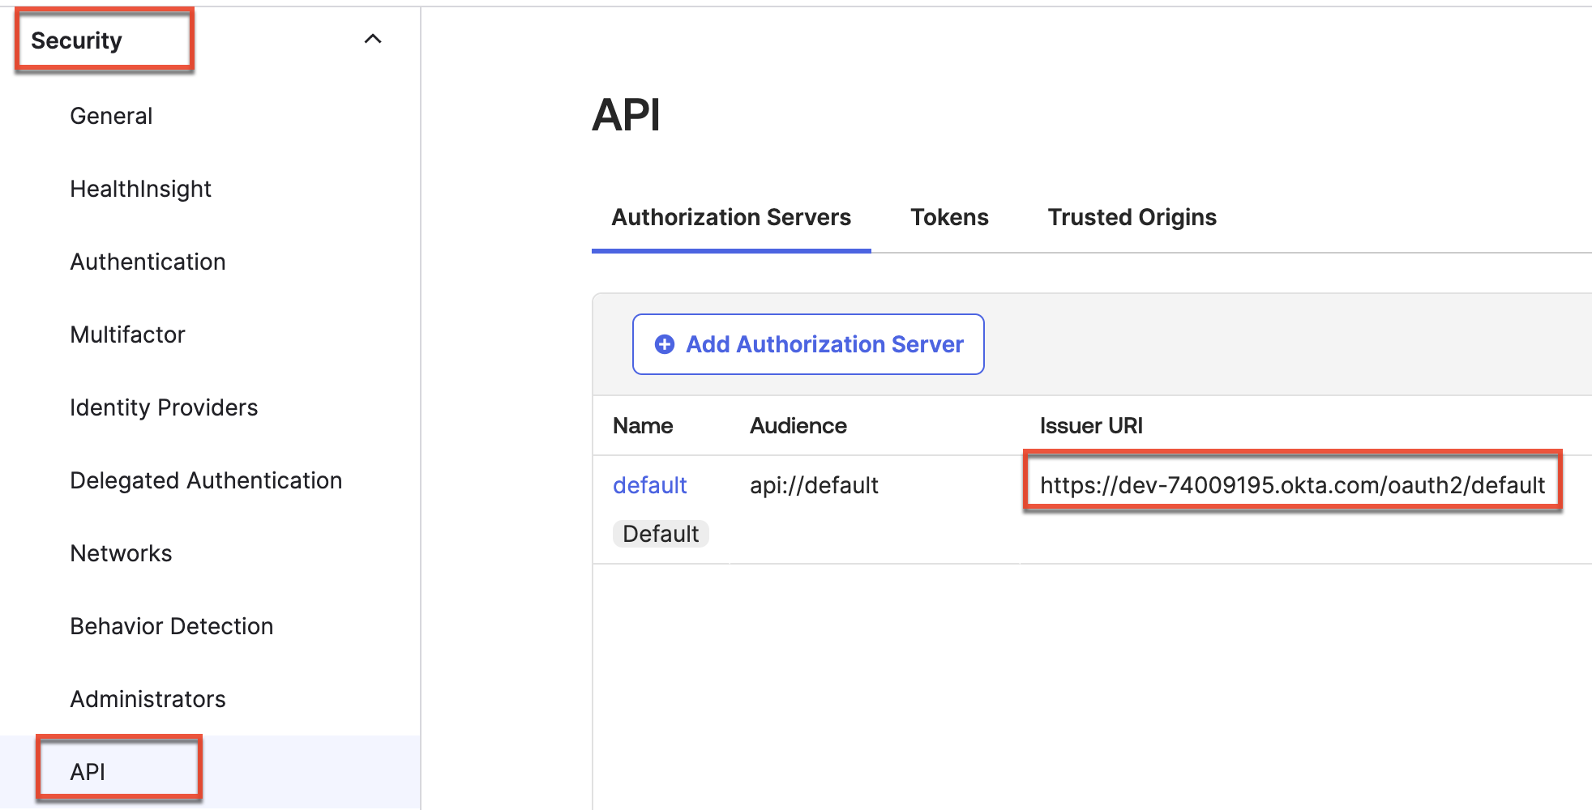Image resolution: width=1592 pixels, height=810 pixels.
Task: Switch to the Tokens tab
Action: pyautogui.click(x=948, y=217)
